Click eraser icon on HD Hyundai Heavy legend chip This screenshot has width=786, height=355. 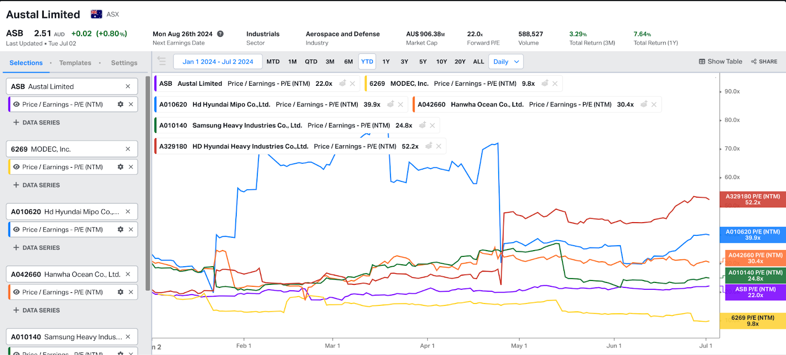click(429, 146)
